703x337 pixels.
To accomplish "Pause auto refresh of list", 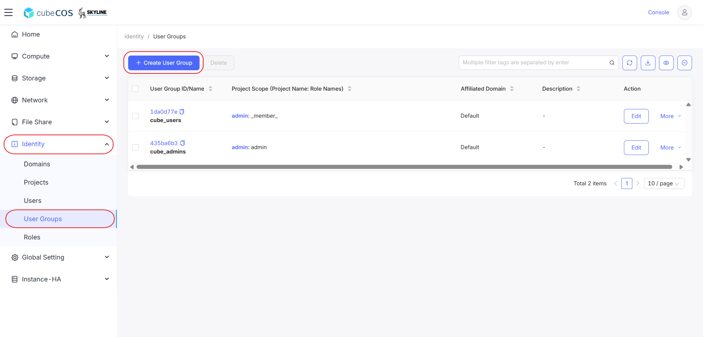I will click(x=685, y=63).
